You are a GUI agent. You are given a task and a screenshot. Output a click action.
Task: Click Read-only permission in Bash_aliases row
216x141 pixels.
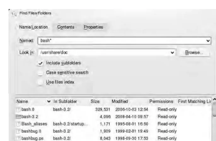167,124
